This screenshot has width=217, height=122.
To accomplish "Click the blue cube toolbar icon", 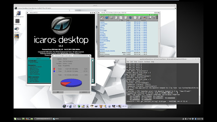I will click(x=107, y=18).
